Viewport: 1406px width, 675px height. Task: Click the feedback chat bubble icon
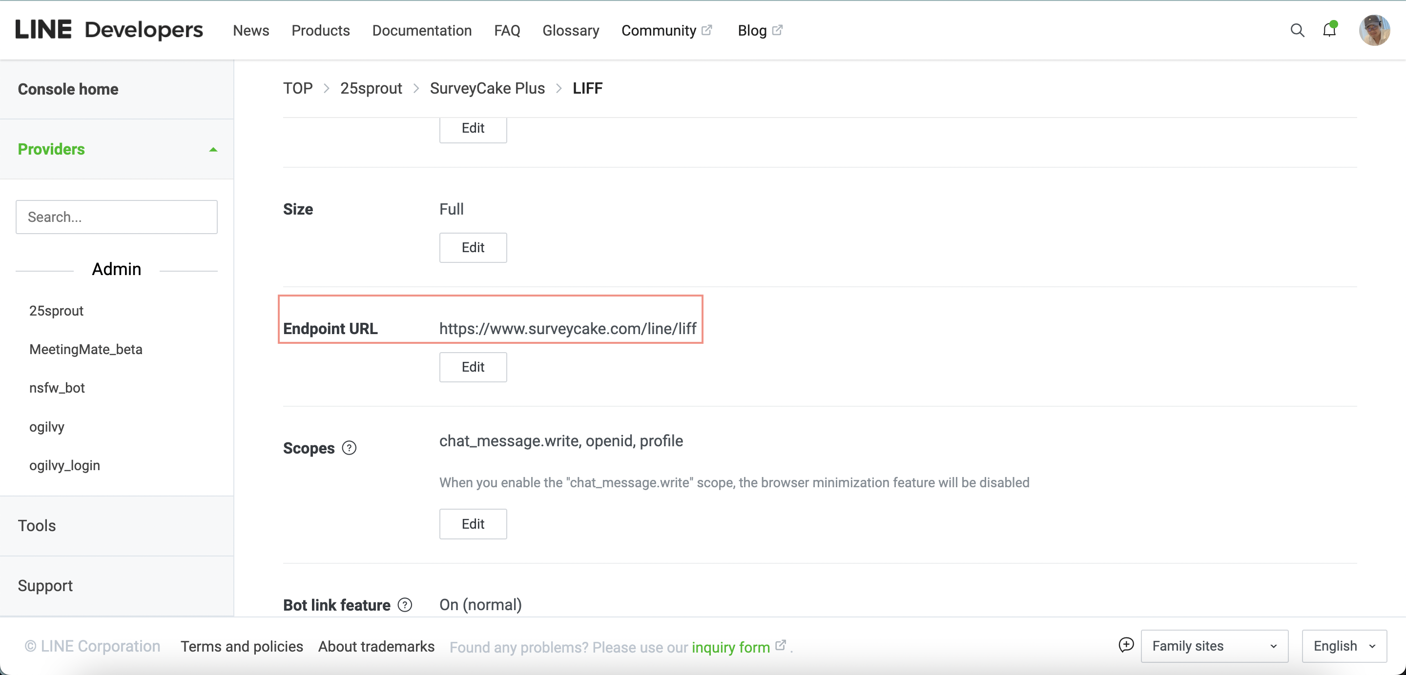click(1126, 645)
